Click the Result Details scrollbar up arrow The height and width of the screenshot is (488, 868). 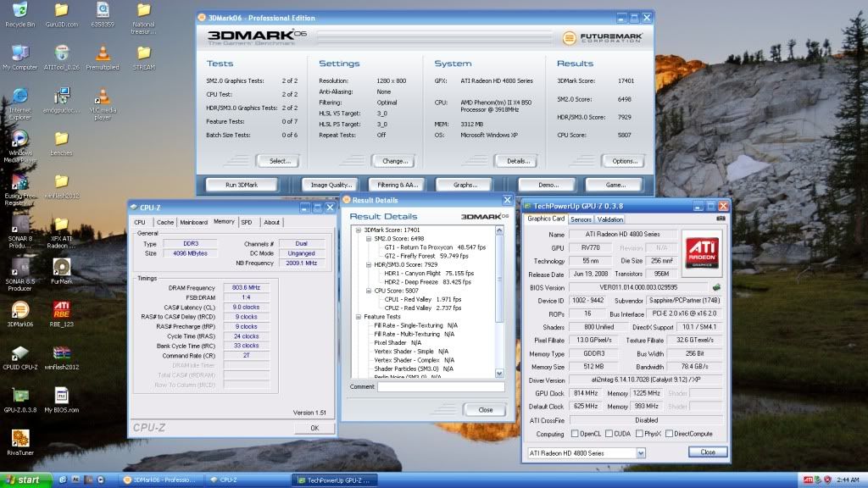click(499, 230)
